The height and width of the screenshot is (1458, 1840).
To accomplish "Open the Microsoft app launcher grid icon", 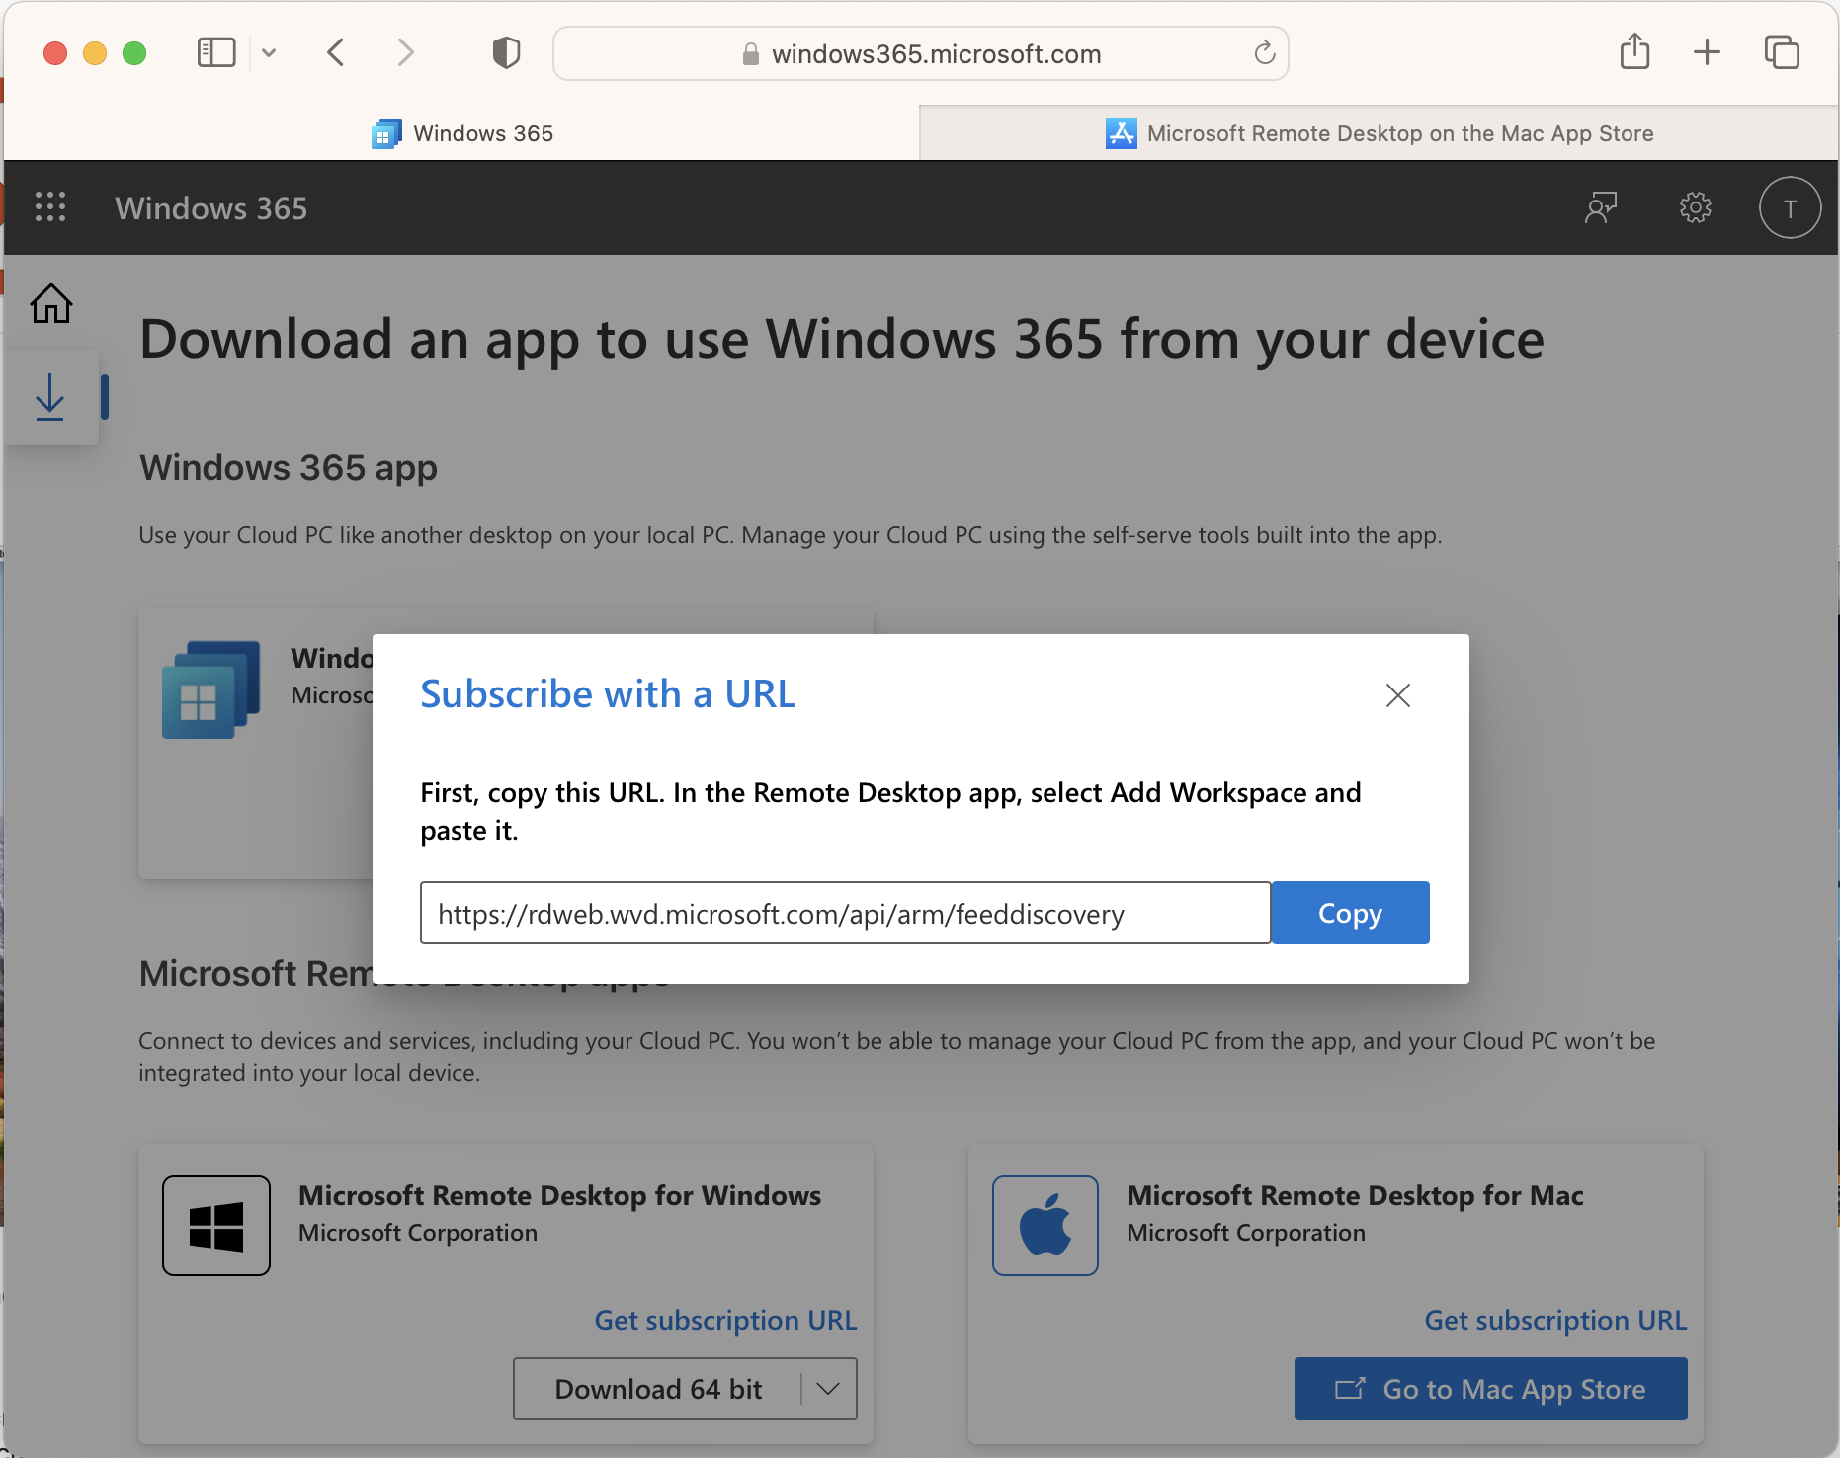I will pos(50,207).
